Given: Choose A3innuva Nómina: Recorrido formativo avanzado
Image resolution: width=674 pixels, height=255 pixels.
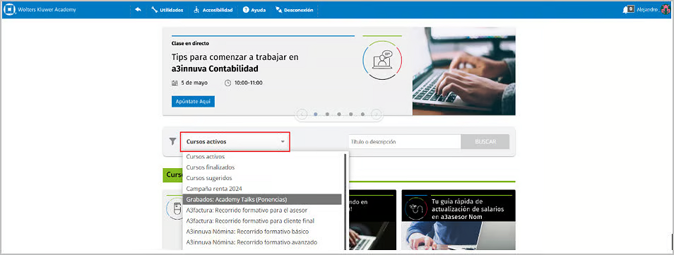Looking at the screenshot, I should pyautogui.click(x=262, y=242).
